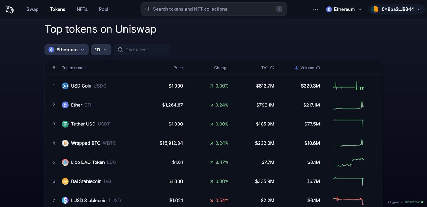The height and width of the screenshot is (207, 427).
Task: Click the red LUSD sparkline chart
Action: 349,201
